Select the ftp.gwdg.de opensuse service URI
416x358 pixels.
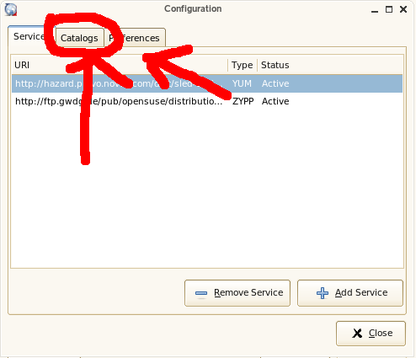click(119, 101)
